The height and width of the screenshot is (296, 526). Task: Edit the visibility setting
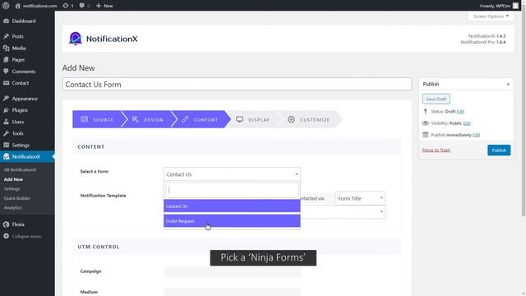point(467,123)
